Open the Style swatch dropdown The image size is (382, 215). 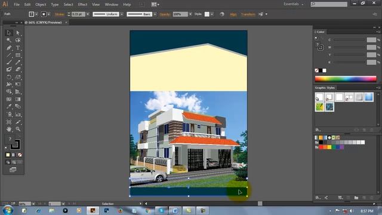212,14
